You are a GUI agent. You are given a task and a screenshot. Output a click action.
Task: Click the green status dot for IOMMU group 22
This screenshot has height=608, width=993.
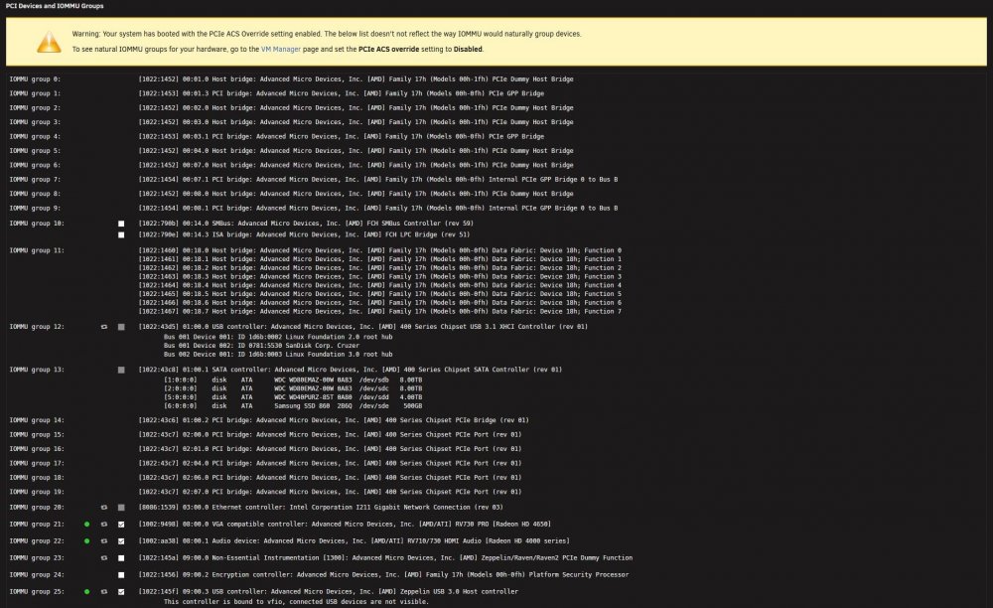(86, 541)
